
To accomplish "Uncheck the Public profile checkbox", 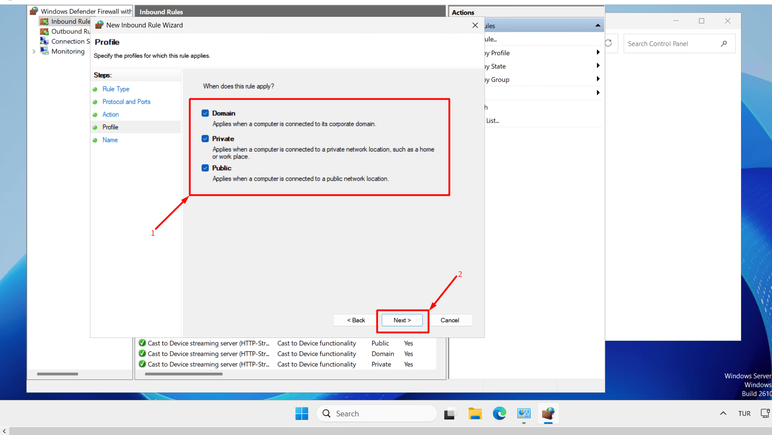I will [x=205, y=168].
